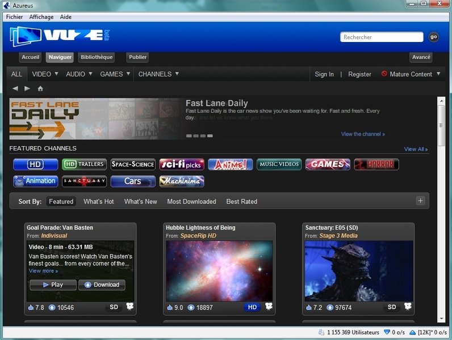The width and height of the screenshot is (452, 340).
Task: Sort by What's Hot
Action: click(99, 201)
